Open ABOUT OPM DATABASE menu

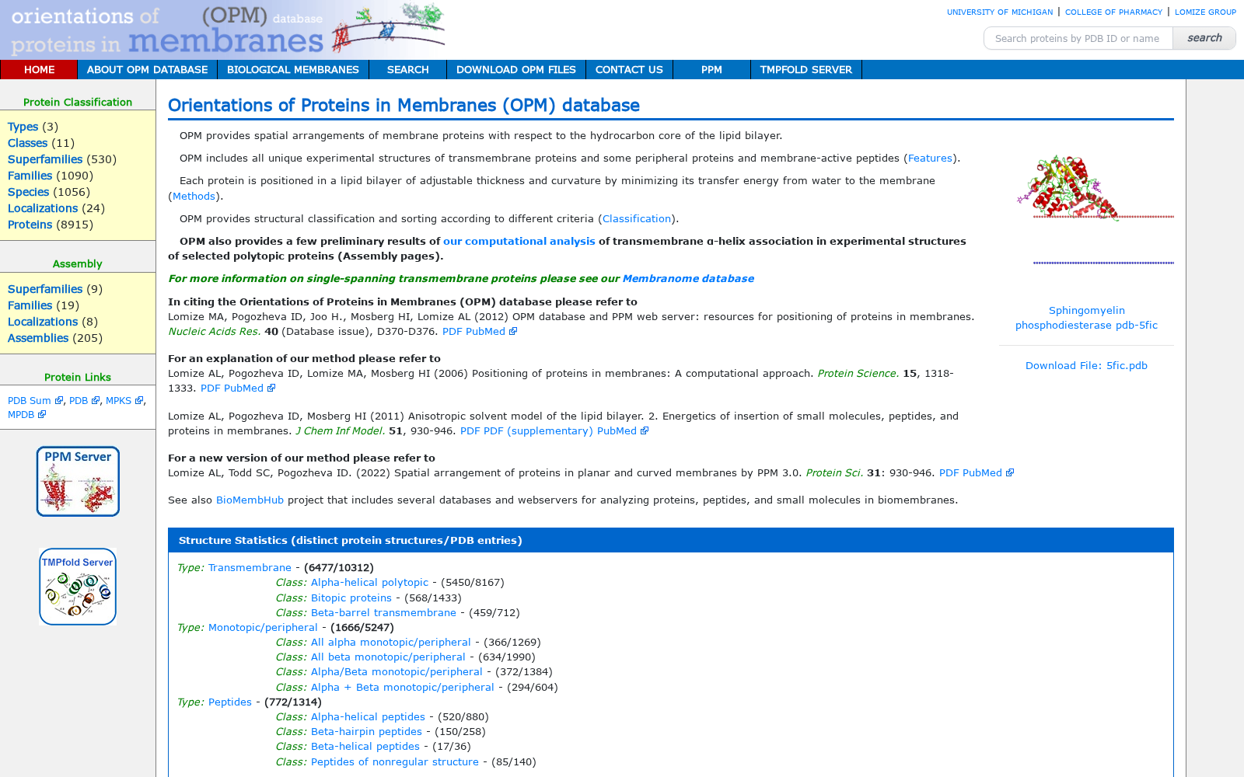pyautogui.click(x=147, y=70)
